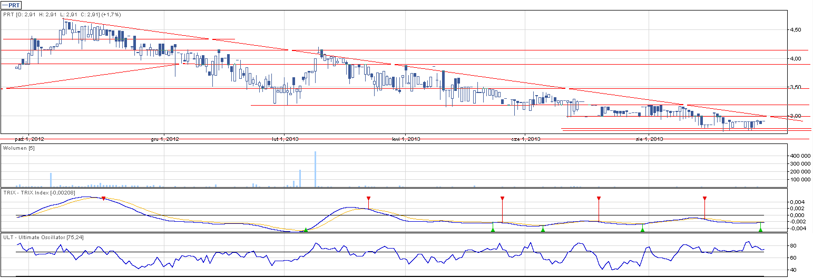Click the red sell triangle at TRIX's highest peak
Screen dimensions: 813x278
click(x=103, y=198)
